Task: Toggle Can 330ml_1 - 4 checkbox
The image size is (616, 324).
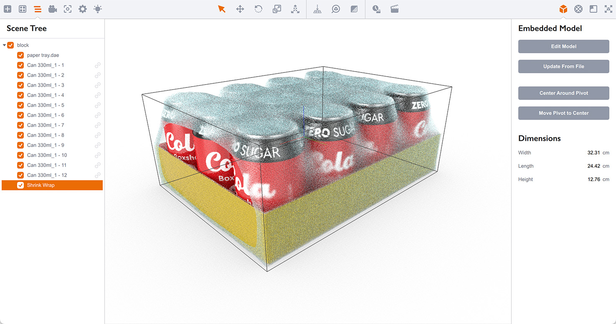Action: coord(20,95)
